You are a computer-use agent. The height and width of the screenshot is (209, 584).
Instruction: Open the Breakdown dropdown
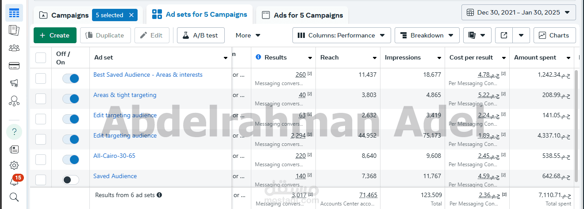coord(427,35)
